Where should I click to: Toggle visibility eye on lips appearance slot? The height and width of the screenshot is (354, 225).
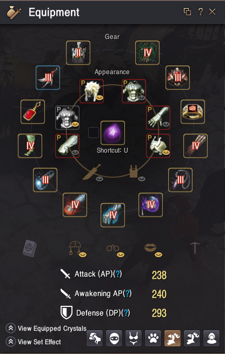point(158,254)
